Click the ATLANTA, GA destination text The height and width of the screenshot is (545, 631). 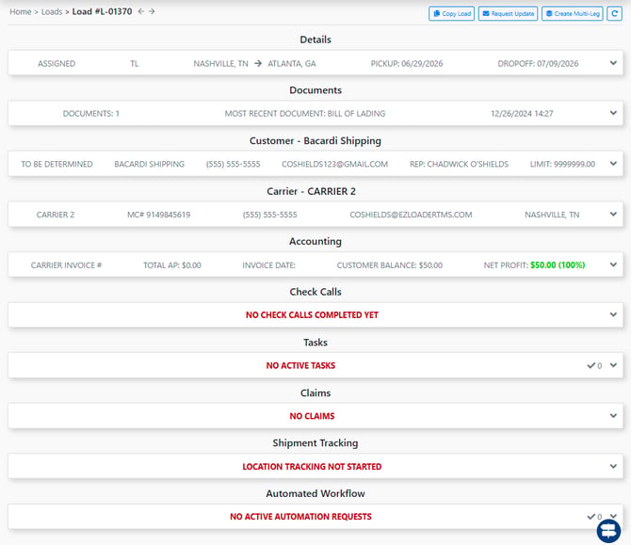(292, 64)
